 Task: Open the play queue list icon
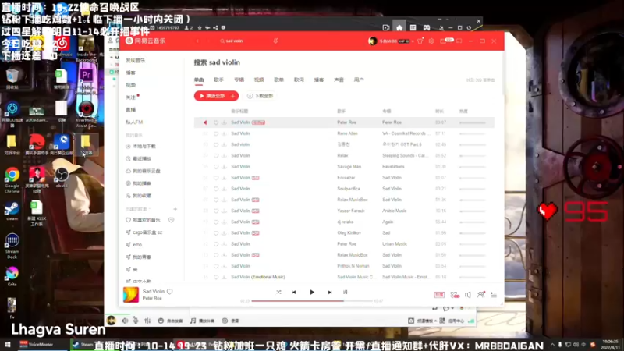click(x=494, y=295)
